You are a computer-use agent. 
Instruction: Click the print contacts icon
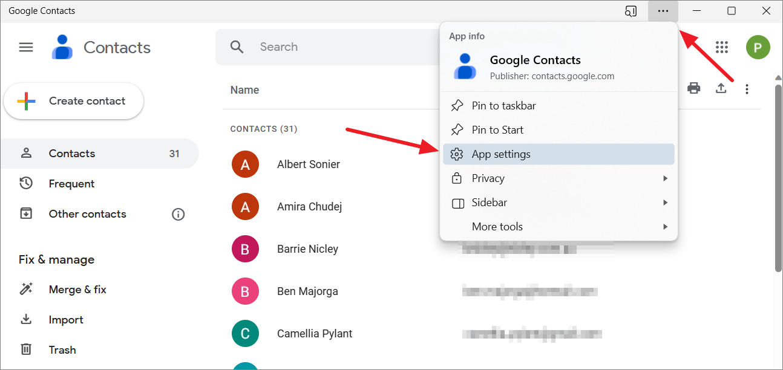694,89
